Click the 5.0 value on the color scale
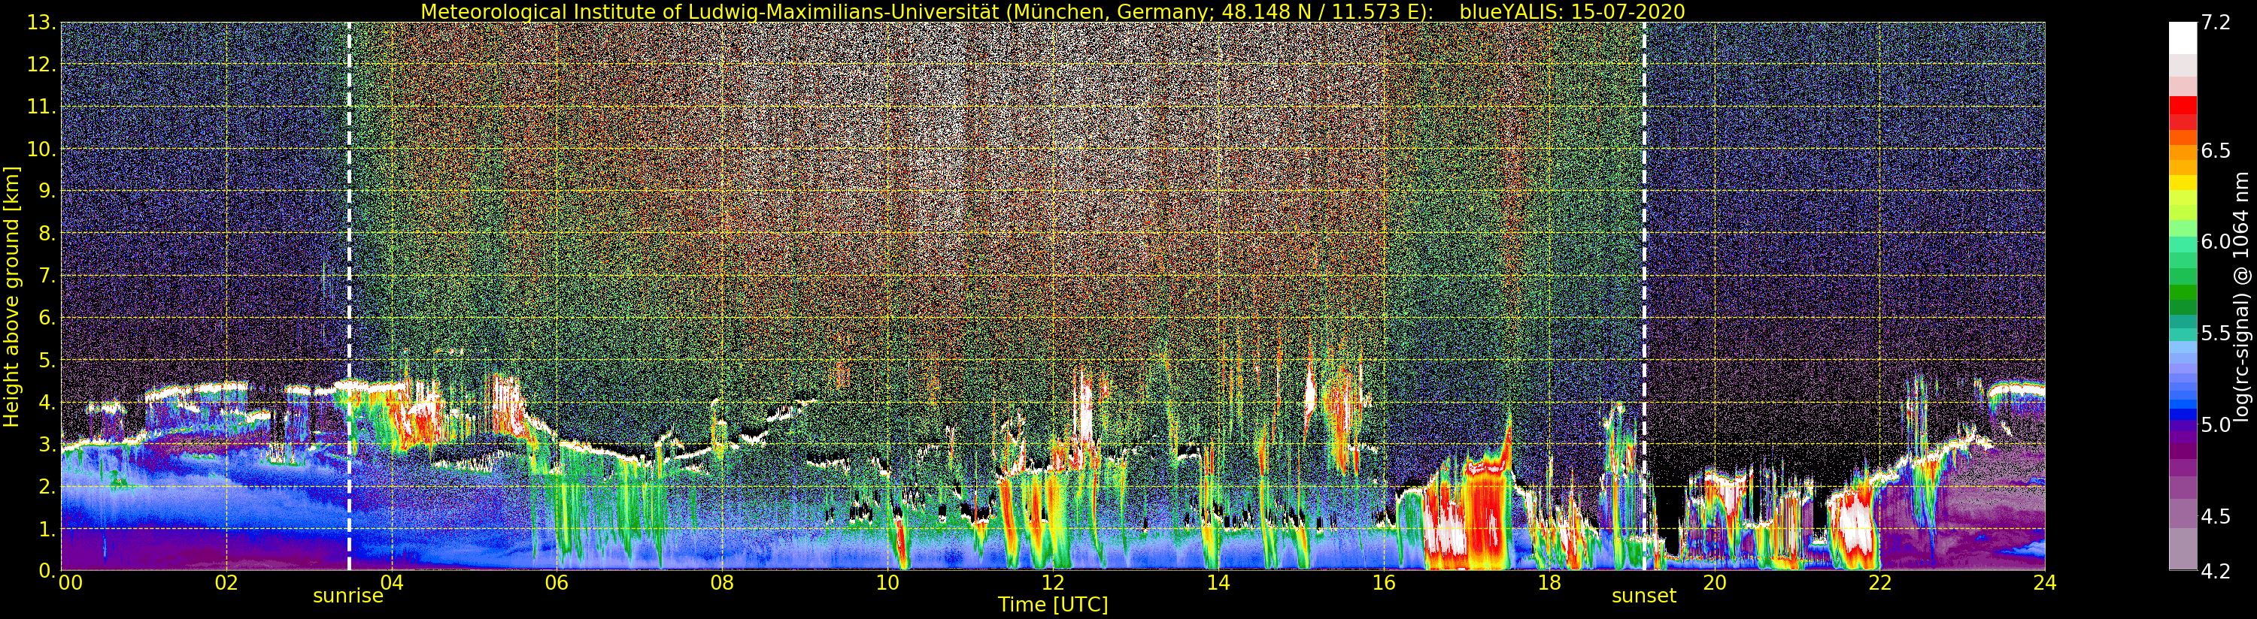 point(2215,424)
